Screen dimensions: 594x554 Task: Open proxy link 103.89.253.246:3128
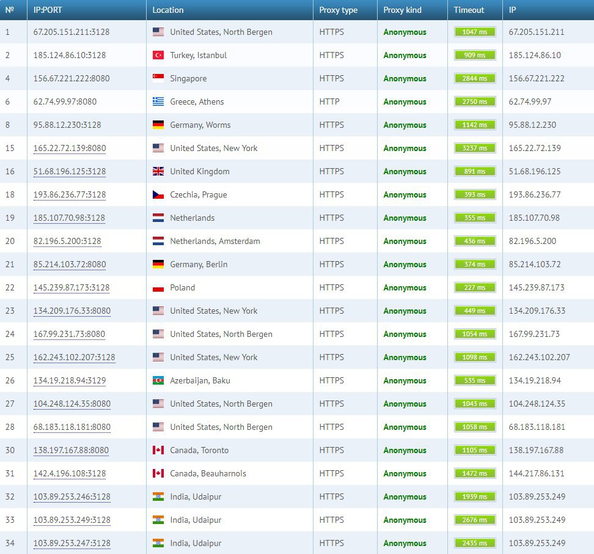tap(72, 497)
